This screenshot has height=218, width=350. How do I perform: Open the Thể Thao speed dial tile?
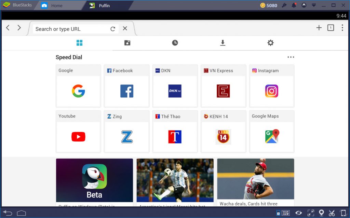tap(175, 132)
